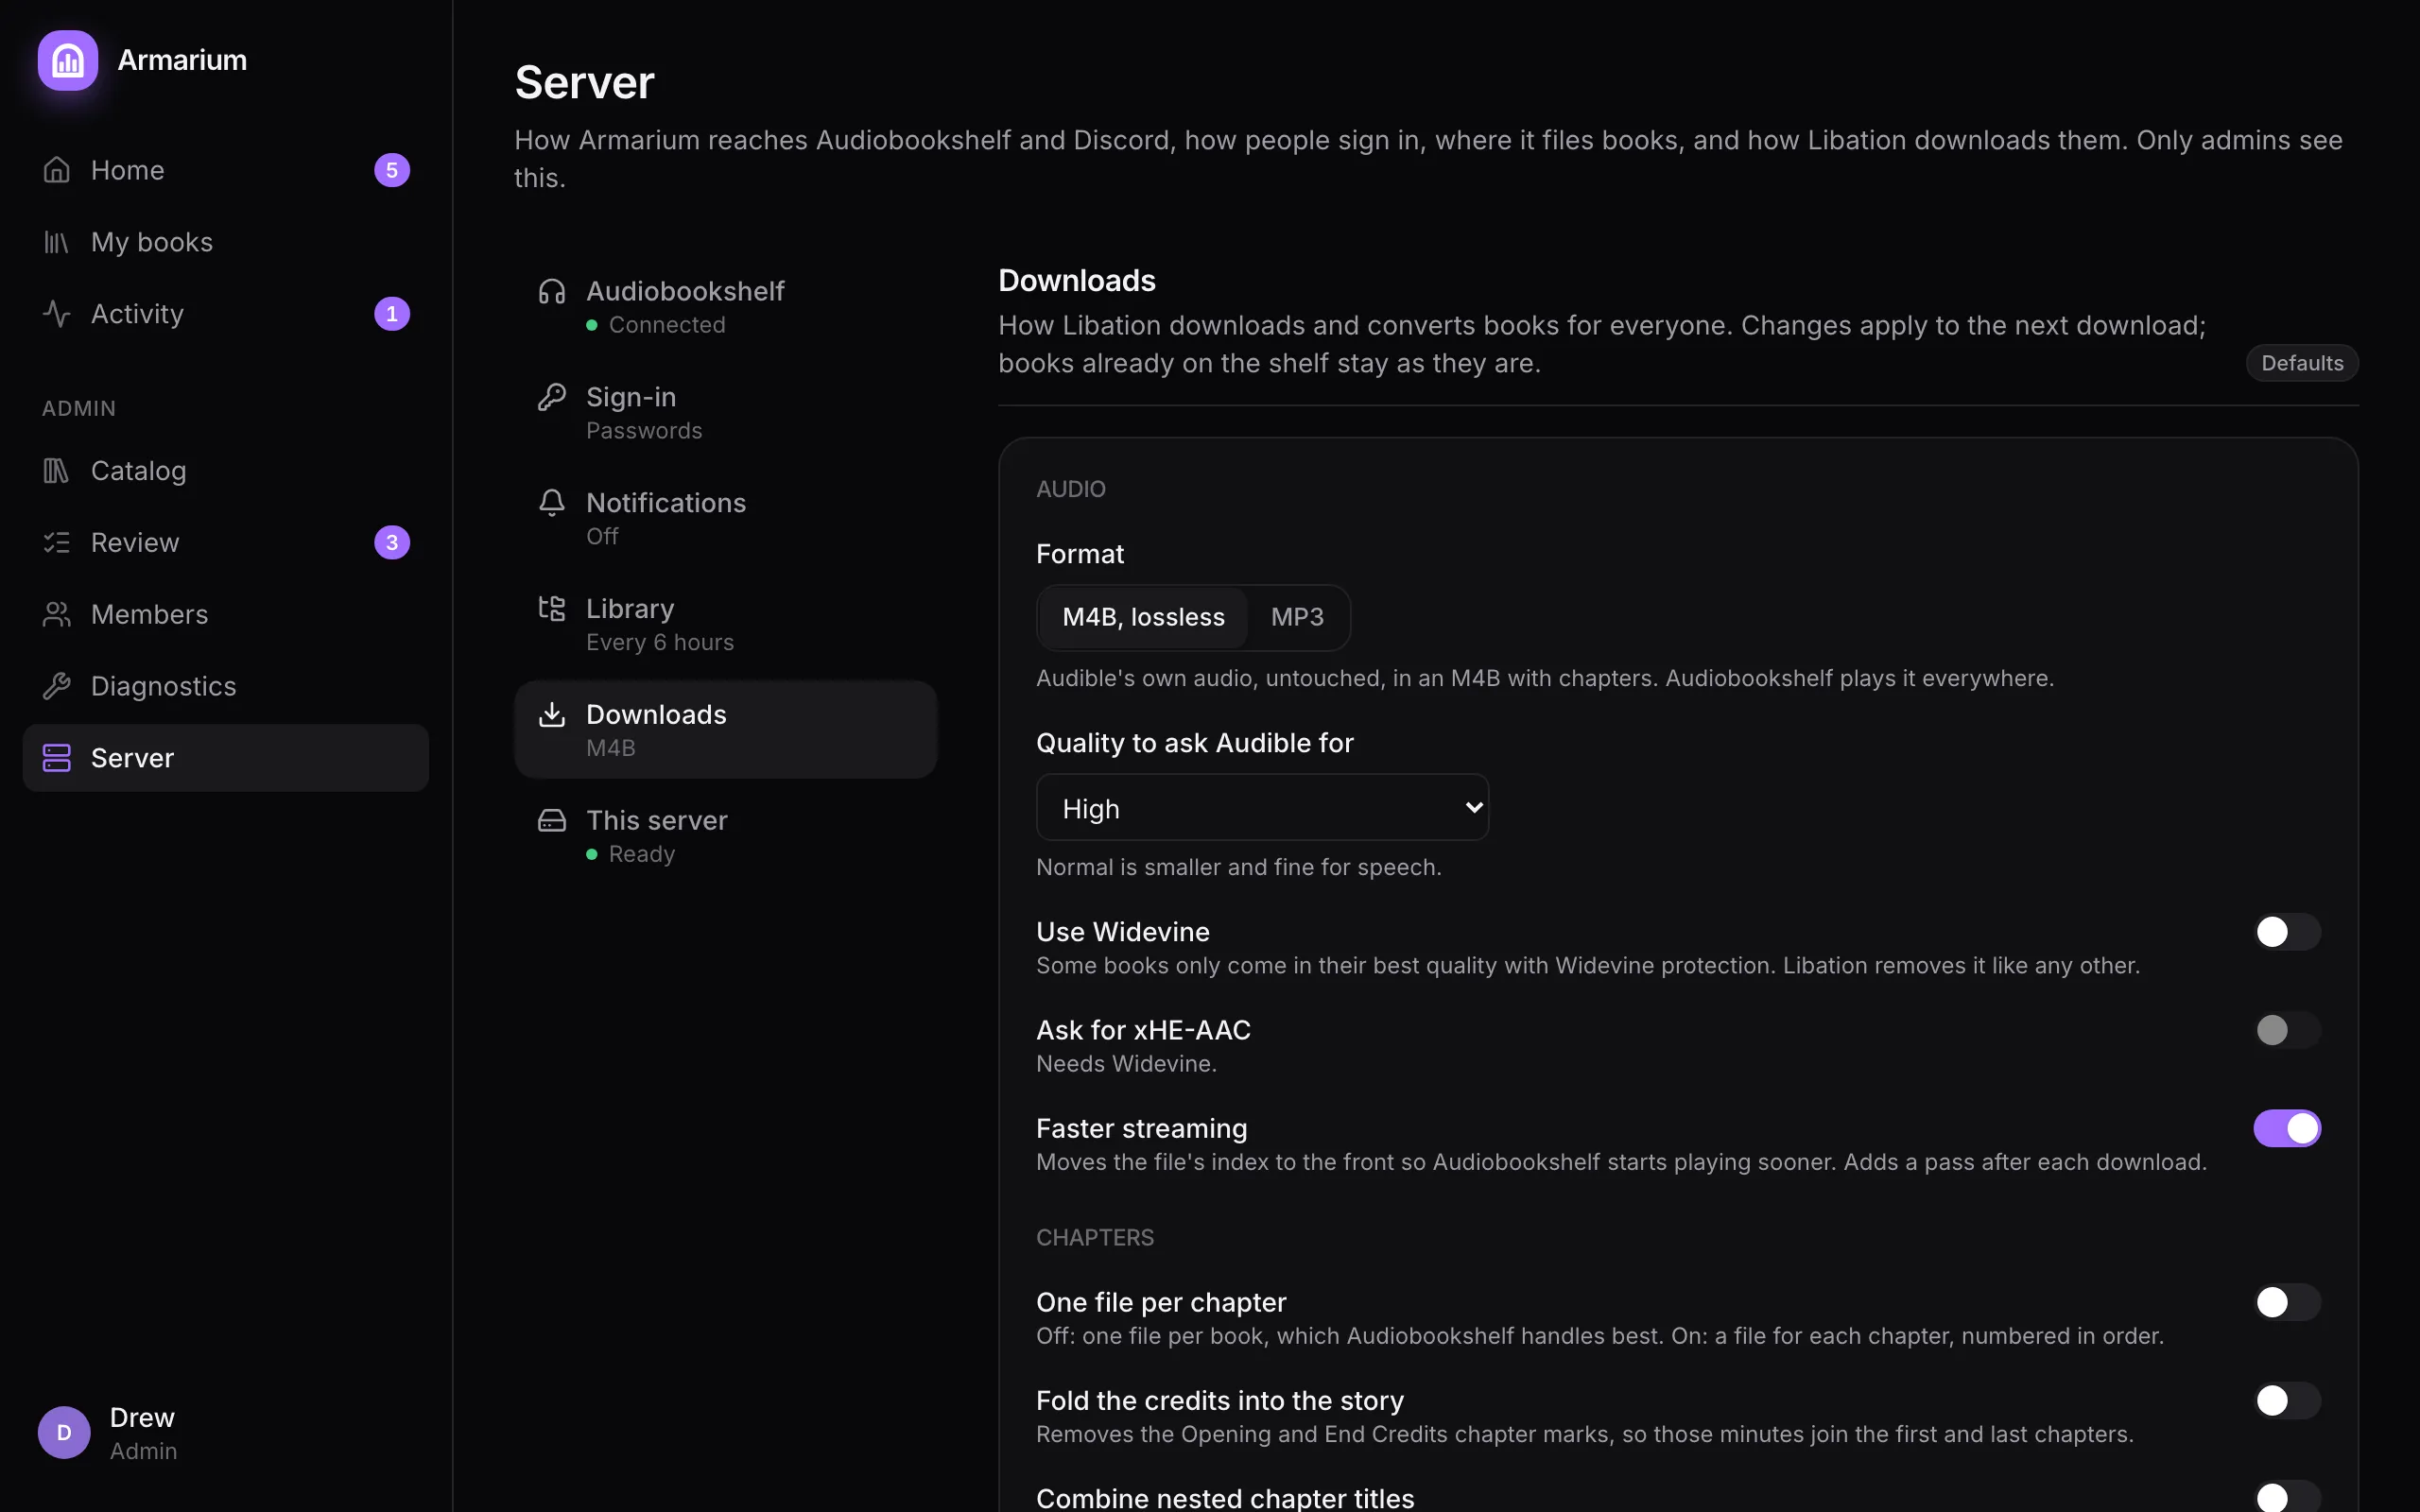The height and width of the screenshot is (1512, 2420).
Task: Click the Defaults button
Action: pyautogui.click(x=2302, y=363)
